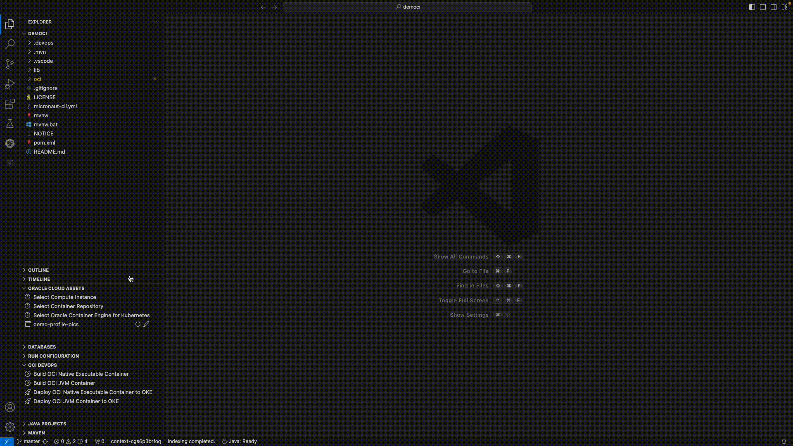
Task: Open the Search view in activity bar
Action: (10, 44)
